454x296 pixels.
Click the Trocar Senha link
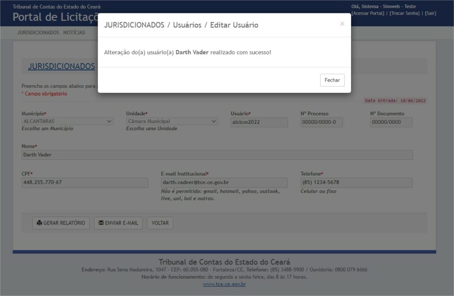pyautogui.click(x=404, y=13)
